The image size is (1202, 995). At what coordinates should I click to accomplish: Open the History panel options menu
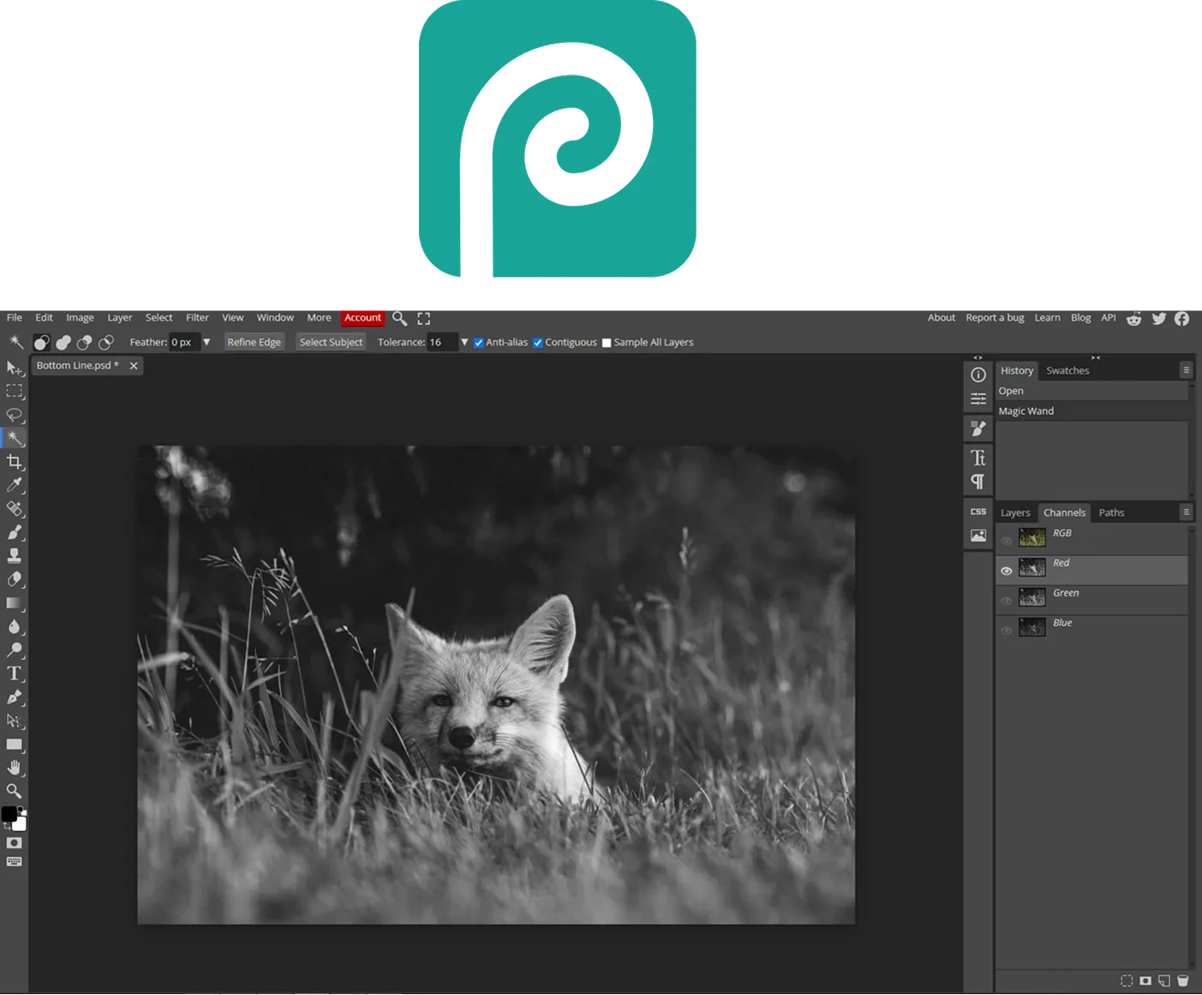click(x=1186, y=369)
